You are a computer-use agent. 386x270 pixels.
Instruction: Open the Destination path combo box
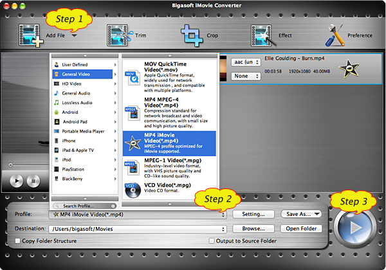point(138,229)
